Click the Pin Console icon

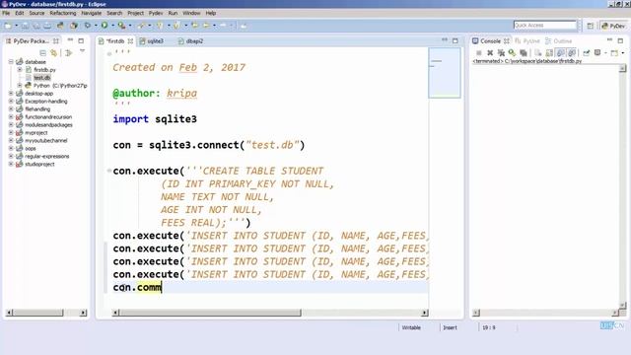(x=587, y=52)
